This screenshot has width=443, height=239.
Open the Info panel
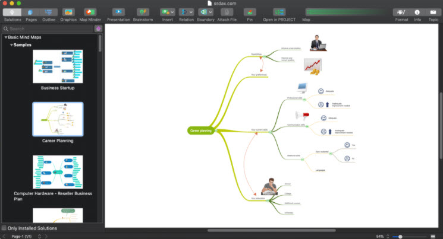[417, 12]
